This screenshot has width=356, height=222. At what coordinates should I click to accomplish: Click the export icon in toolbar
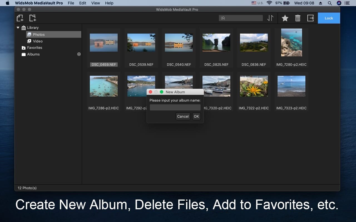[x=311, y=18]
